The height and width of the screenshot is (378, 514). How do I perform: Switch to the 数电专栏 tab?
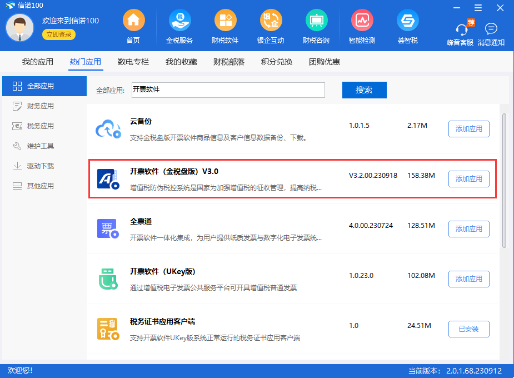click(133, 62)
